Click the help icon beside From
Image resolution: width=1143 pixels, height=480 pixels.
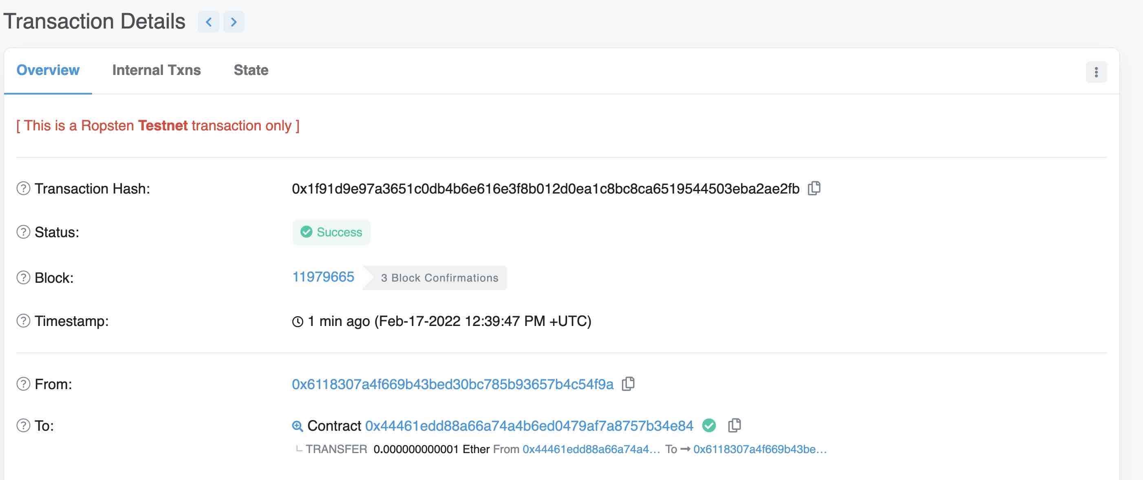(23, 384)
